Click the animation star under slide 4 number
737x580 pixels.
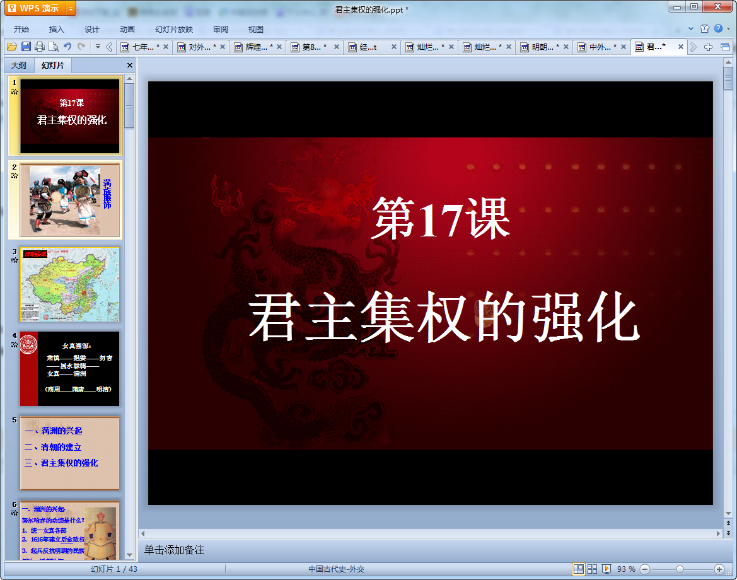pos(15,344)
